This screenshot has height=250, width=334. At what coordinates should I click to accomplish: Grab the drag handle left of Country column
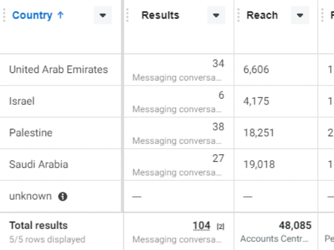point(4,15)
